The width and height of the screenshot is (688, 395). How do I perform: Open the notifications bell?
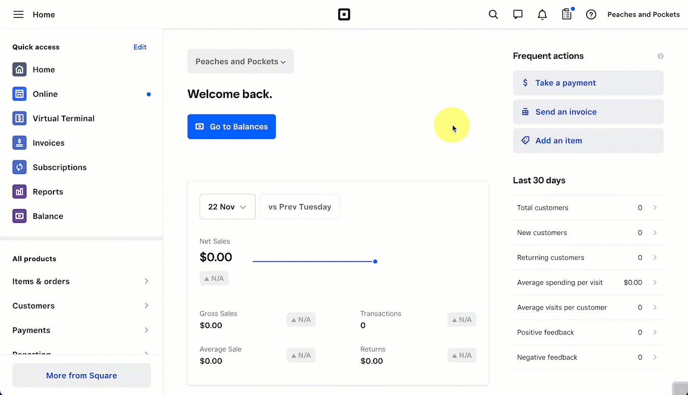pyautogui.click(x=542, y=15)
